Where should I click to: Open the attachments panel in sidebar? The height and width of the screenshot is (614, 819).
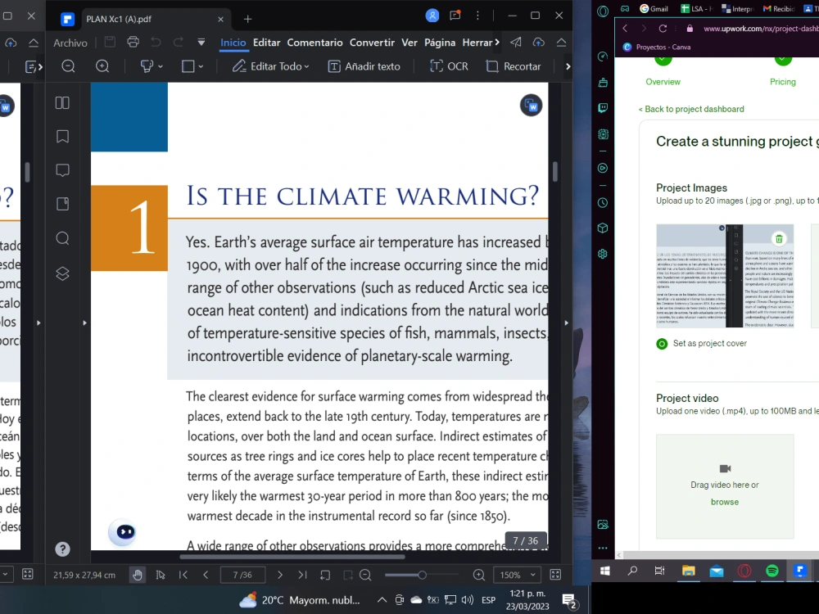(x=62, y=204)
